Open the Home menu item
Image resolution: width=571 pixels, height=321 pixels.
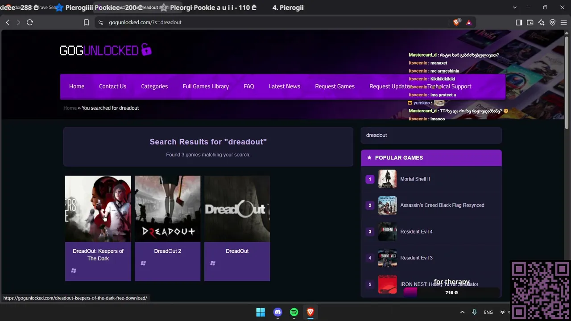click(x=77, y=86)
